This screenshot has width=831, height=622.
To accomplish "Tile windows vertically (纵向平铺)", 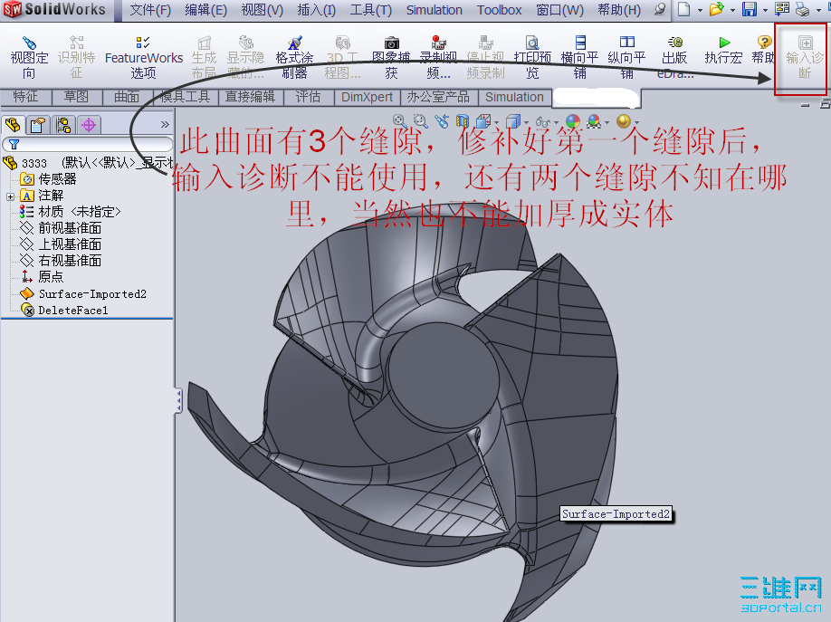I will point(627,57).
